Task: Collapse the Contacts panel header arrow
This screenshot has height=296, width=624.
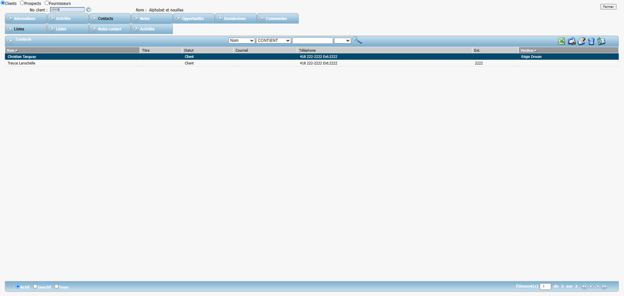Action: tap(10, 41)
